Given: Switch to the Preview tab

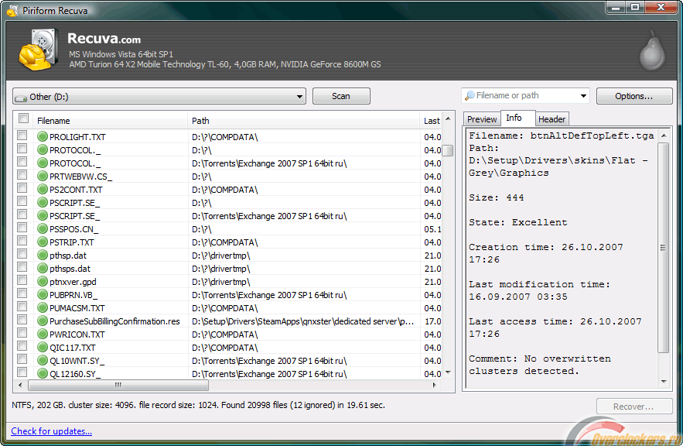Looking at the screenshot, I should click(x=482, y=119).
